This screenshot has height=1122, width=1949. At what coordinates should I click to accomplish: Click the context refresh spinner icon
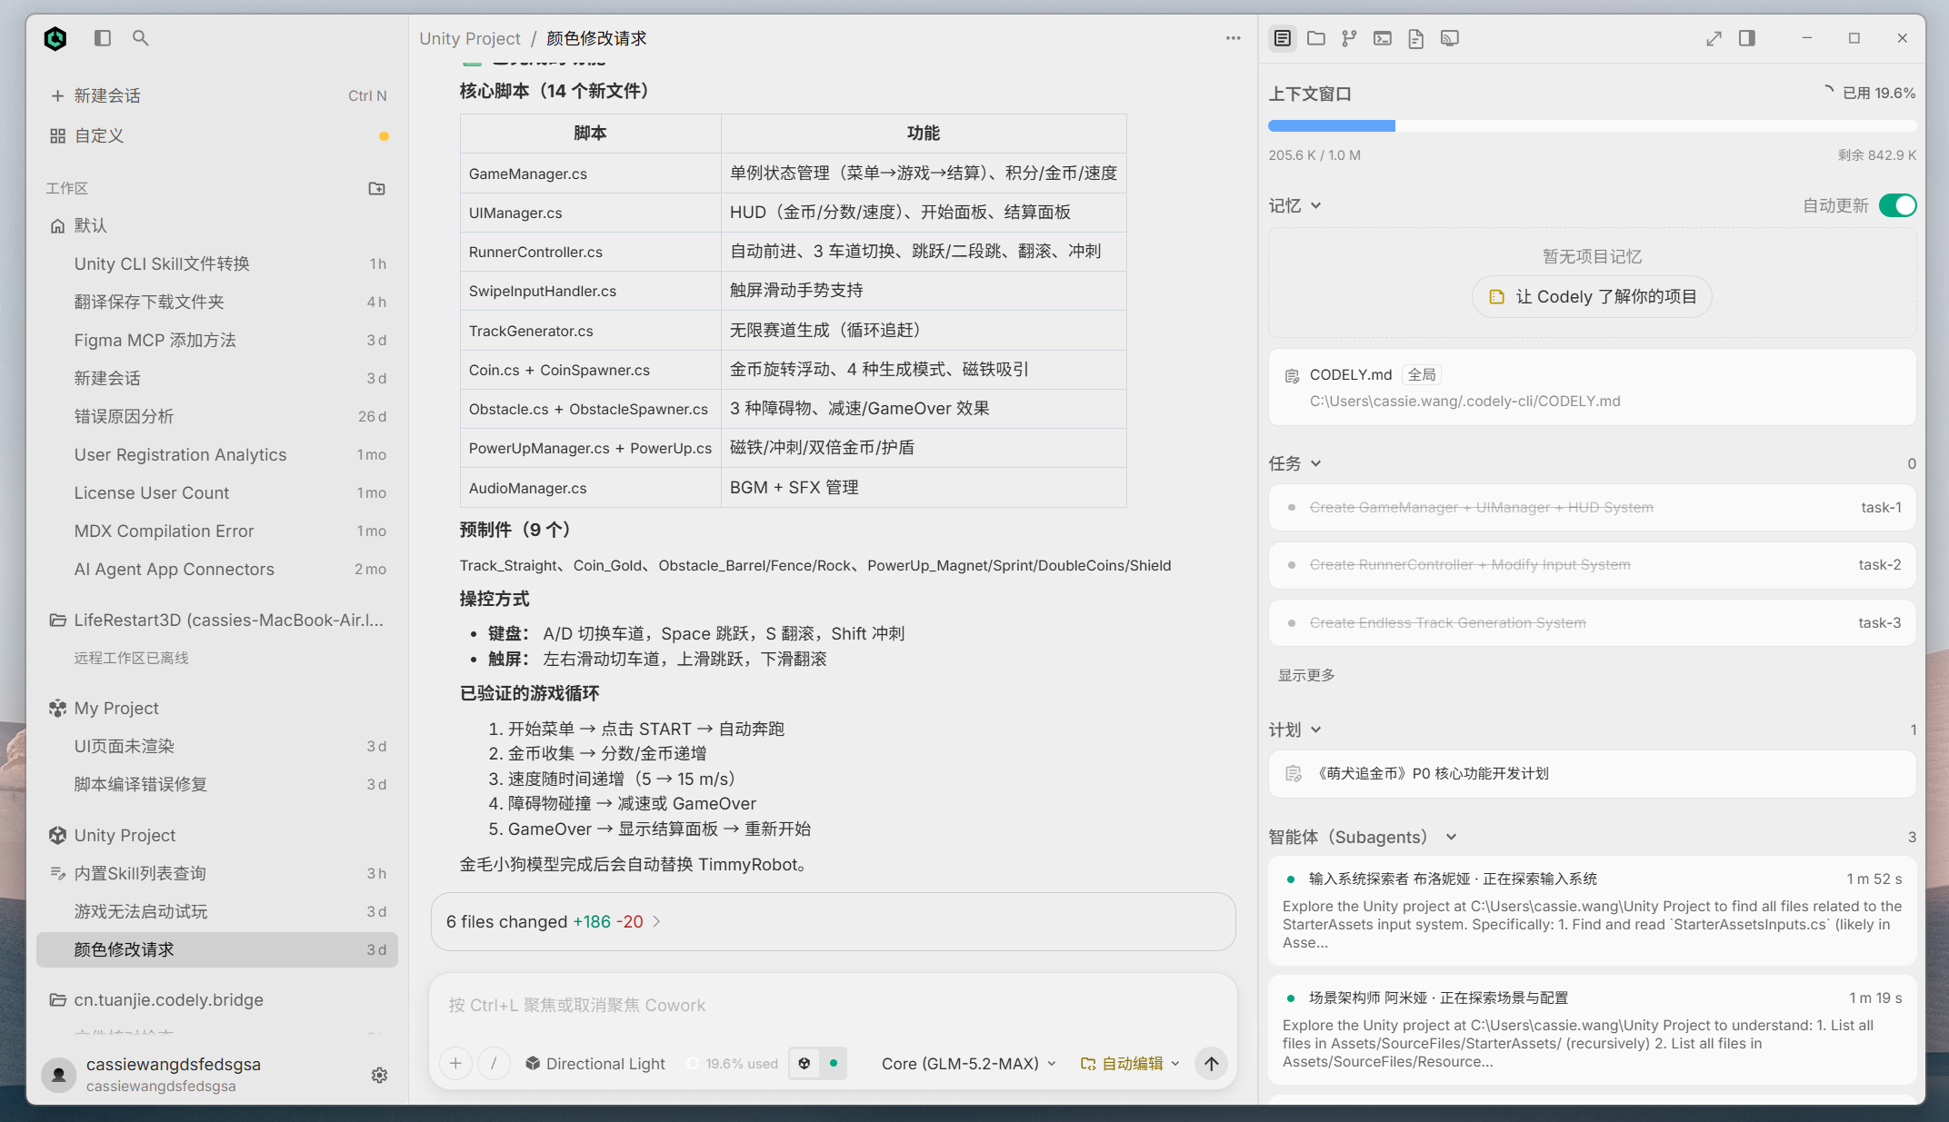pos(1828,92)
